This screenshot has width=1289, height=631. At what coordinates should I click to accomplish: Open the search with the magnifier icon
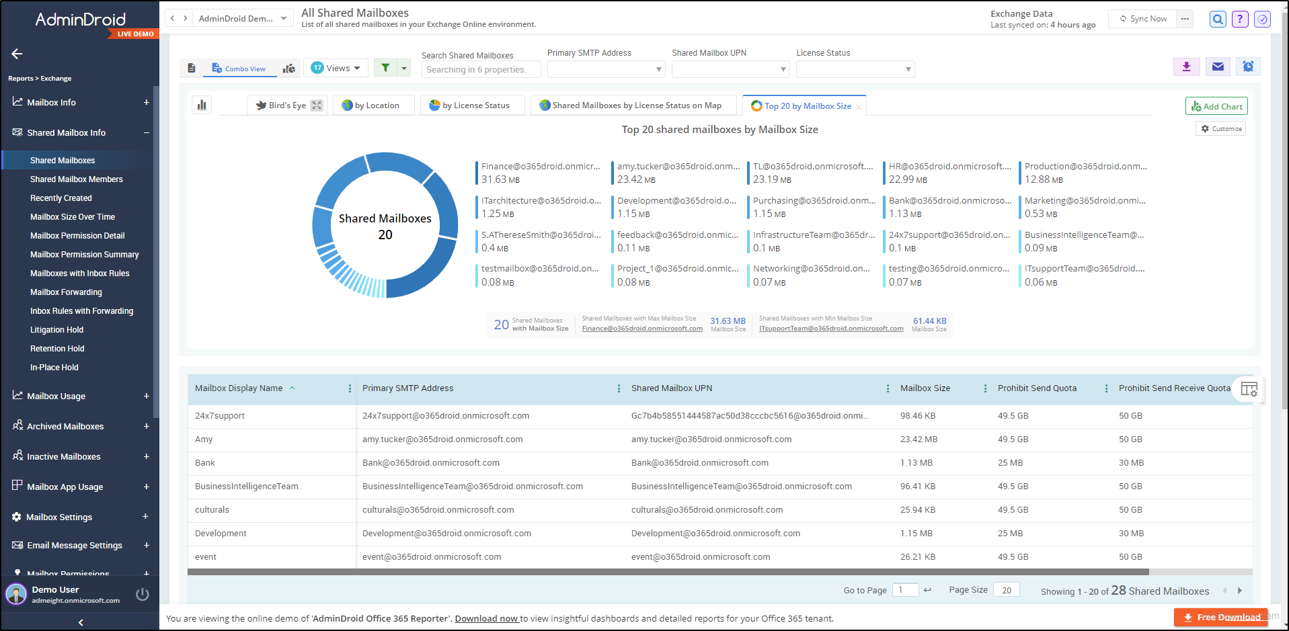1217,19
